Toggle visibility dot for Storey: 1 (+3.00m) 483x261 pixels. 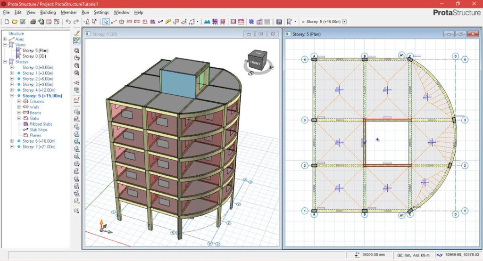click(19, 73)
